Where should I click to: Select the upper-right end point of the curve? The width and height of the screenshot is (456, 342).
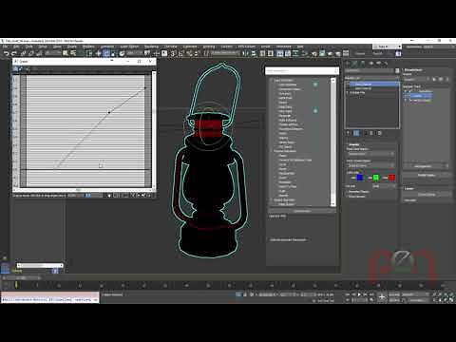click(145, 88)
